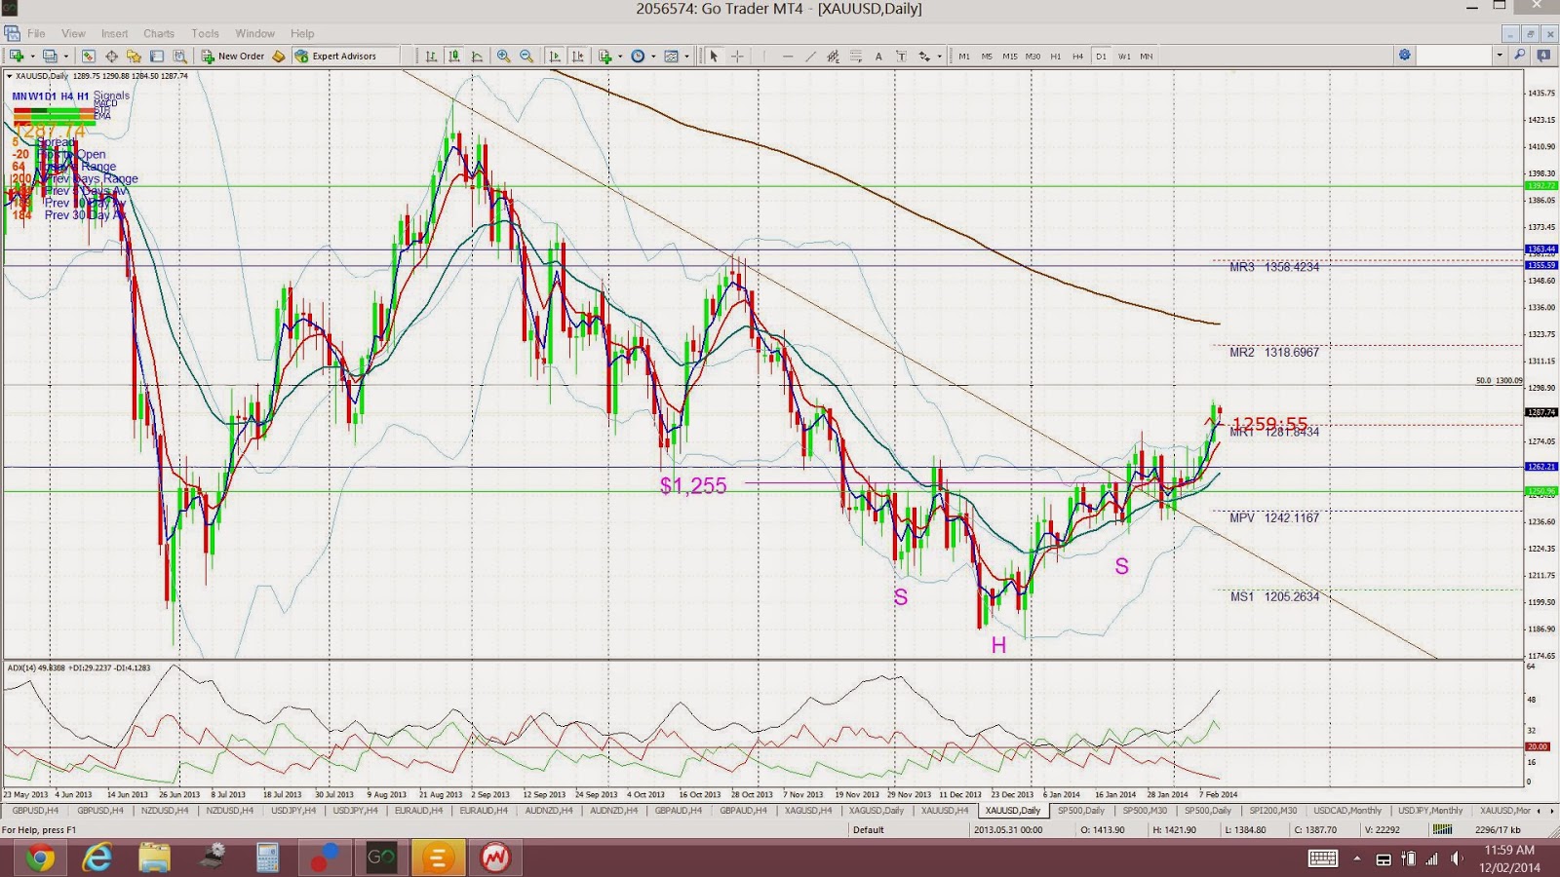Toggle the Data Window crosshair icon
Screen dimensions: 1560x877
point(111,57)
